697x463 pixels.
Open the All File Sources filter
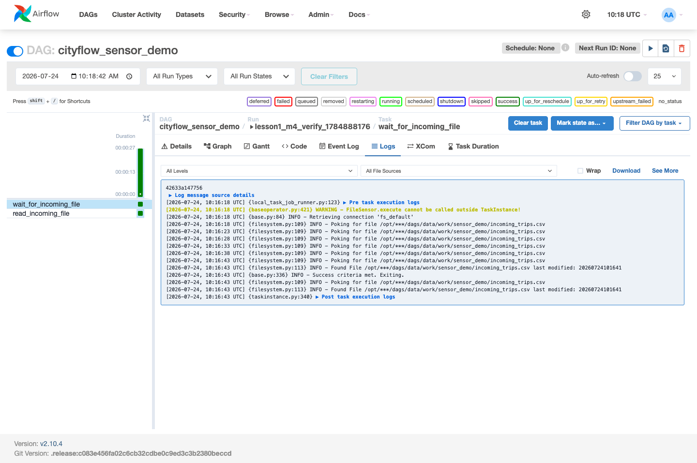(x=459, y=171)
